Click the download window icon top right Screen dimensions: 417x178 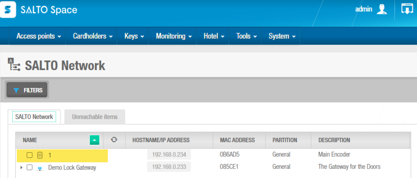(x=407, y=9)
